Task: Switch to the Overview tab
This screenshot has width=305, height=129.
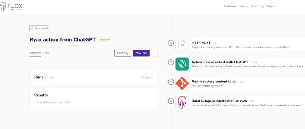Action: click(x=35, y=53)
